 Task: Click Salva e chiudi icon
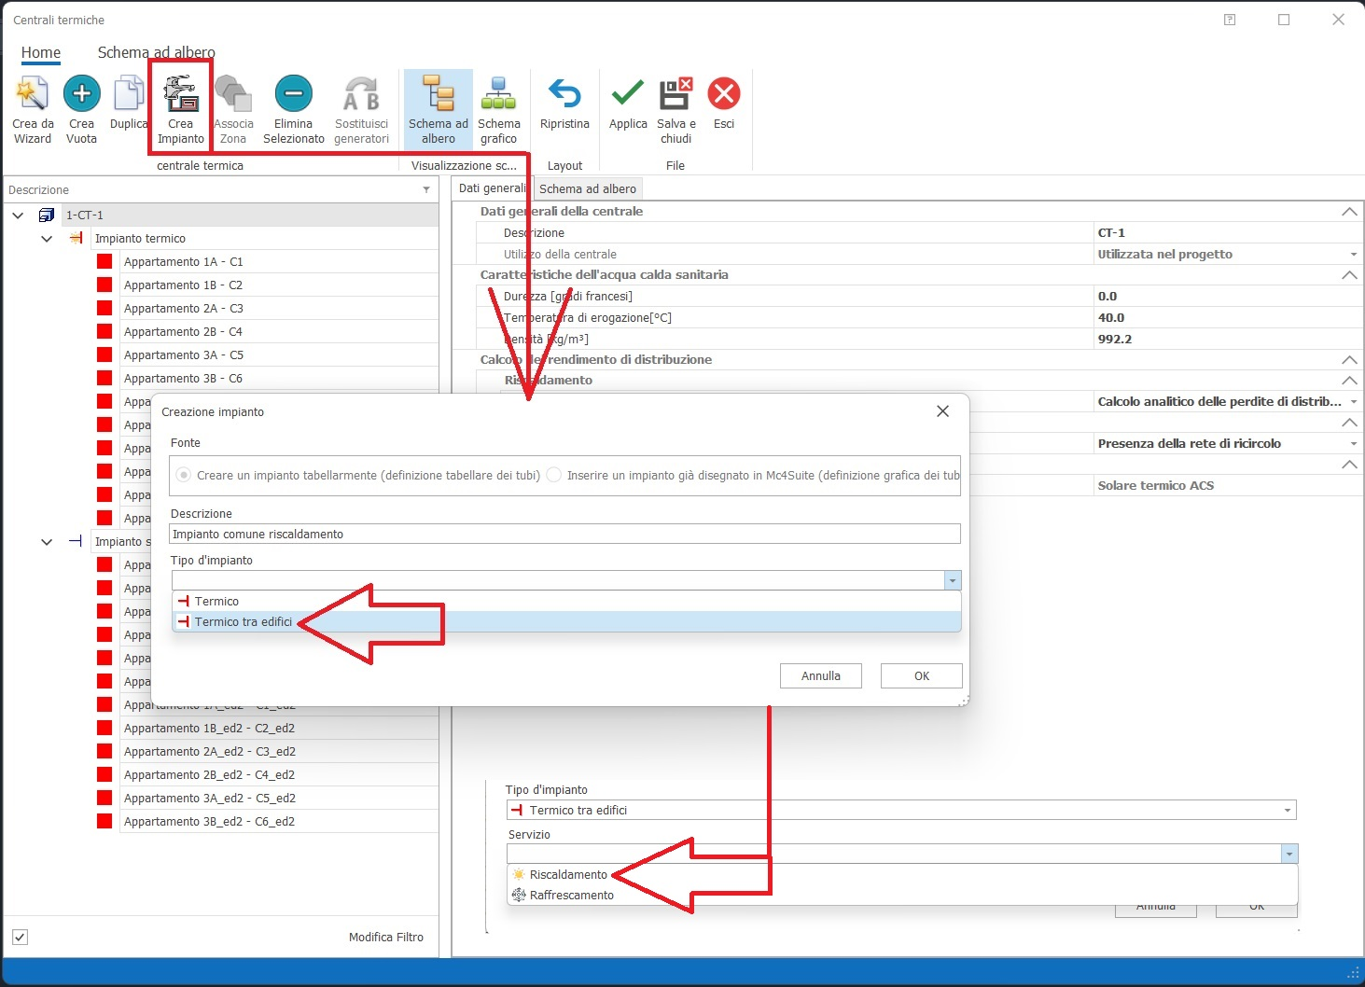[676, 94]
